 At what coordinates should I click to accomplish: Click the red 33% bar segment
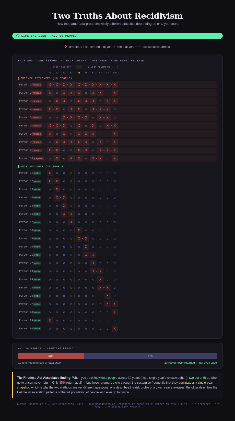51,356
